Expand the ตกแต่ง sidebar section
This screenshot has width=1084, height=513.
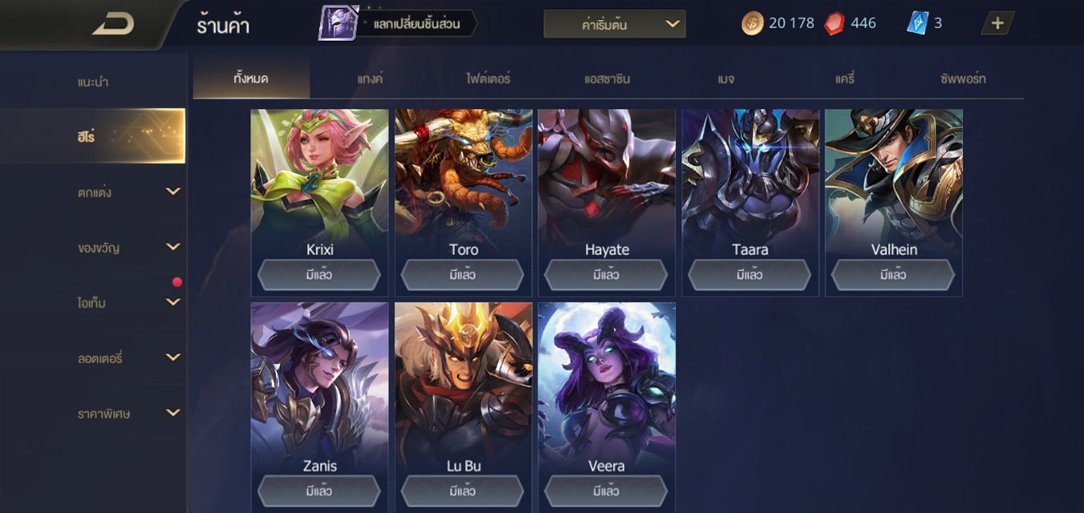coord(173,192)
